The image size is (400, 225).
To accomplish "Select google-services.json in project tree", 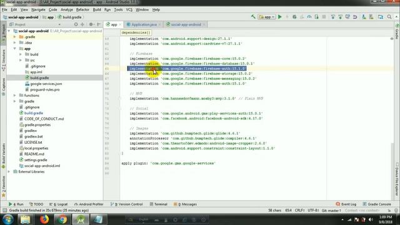I will coord(46,84).
